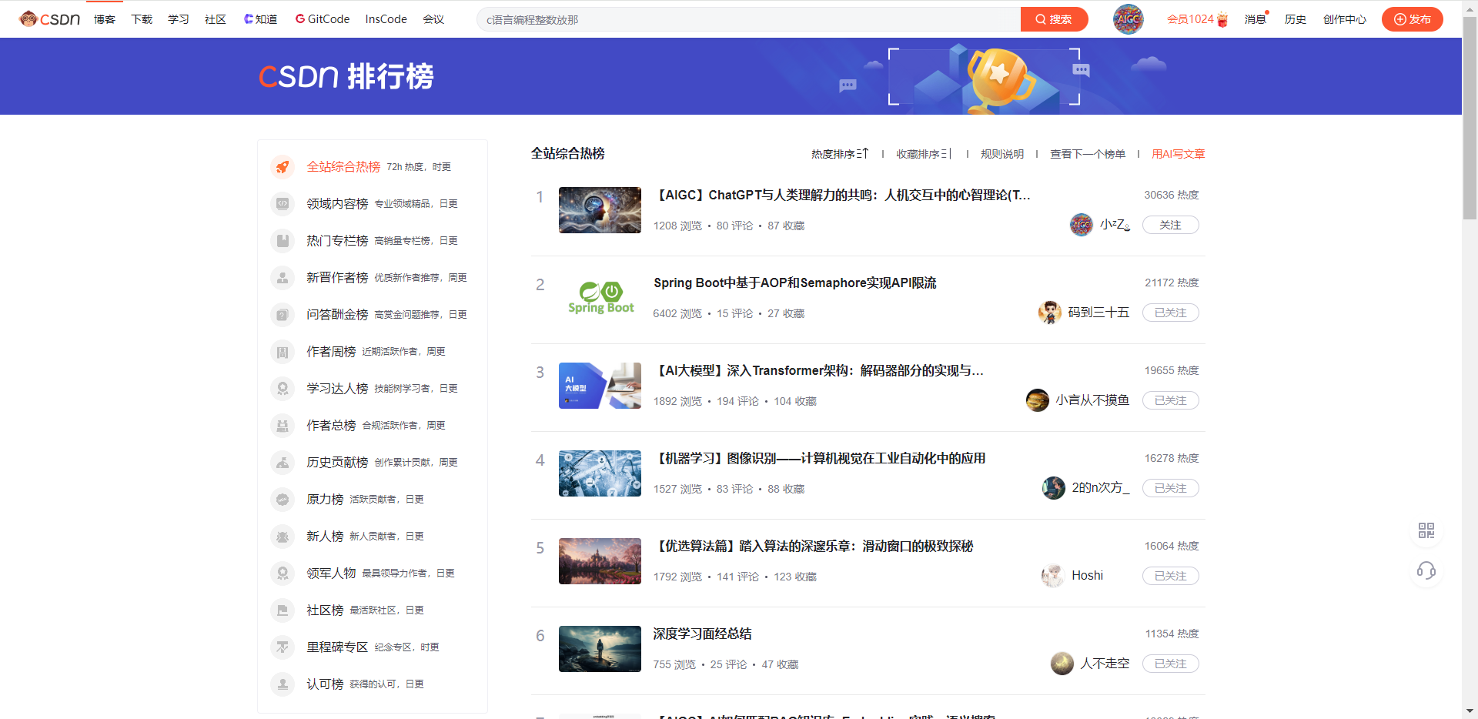The width and height of the screenshot is (1478, 719).
Task: Sort list by 收藏排序
Action: tap(924, 154)
